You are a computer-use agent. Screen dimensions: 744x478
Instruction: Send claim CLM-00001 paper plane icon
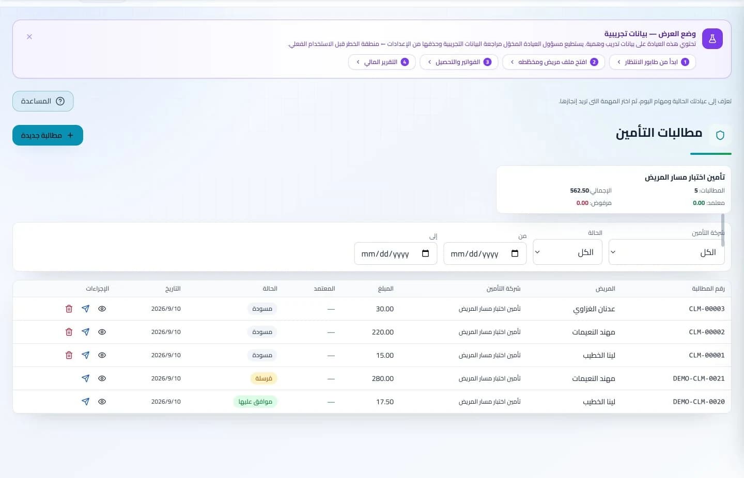tap(86, 355)
